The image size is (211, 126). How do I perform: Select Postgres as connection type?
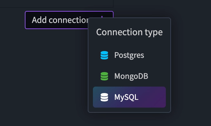pyautogui.click(x=129, y=55)
